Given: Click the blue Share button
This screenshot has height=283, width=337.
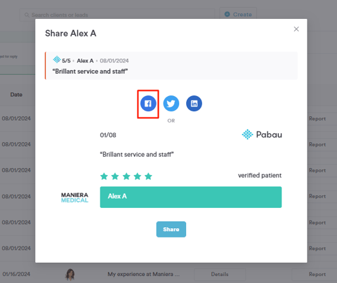Looking at the screenshot, I should (x=171, y=229).
